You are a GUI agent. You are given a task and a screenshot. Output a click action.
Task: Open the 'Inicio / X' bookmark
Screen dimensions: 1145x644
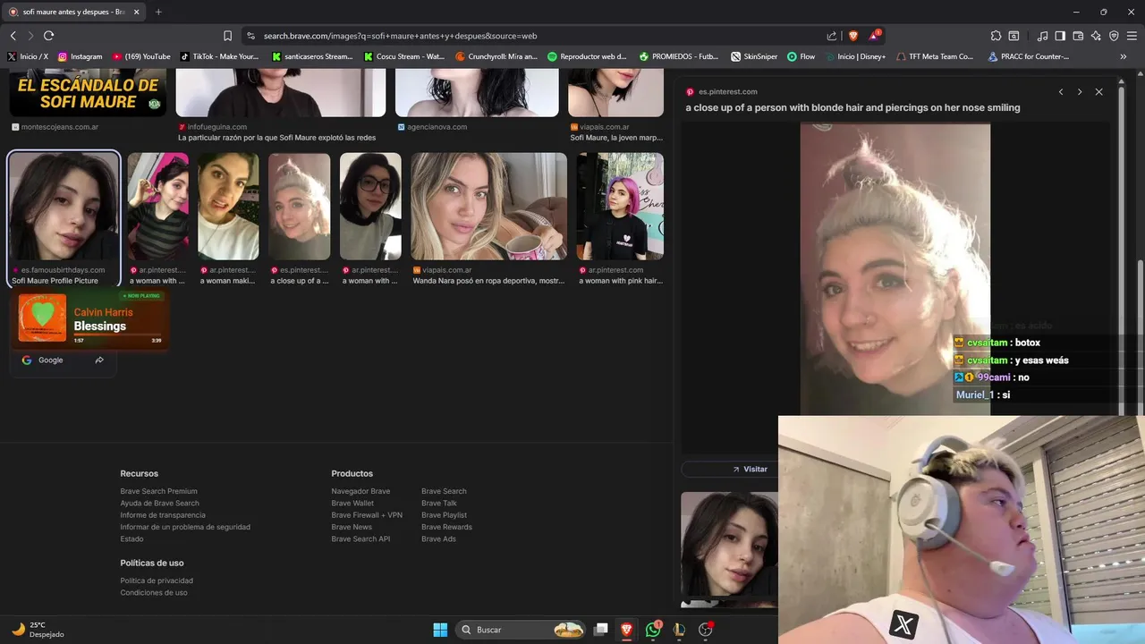point(27,56)
